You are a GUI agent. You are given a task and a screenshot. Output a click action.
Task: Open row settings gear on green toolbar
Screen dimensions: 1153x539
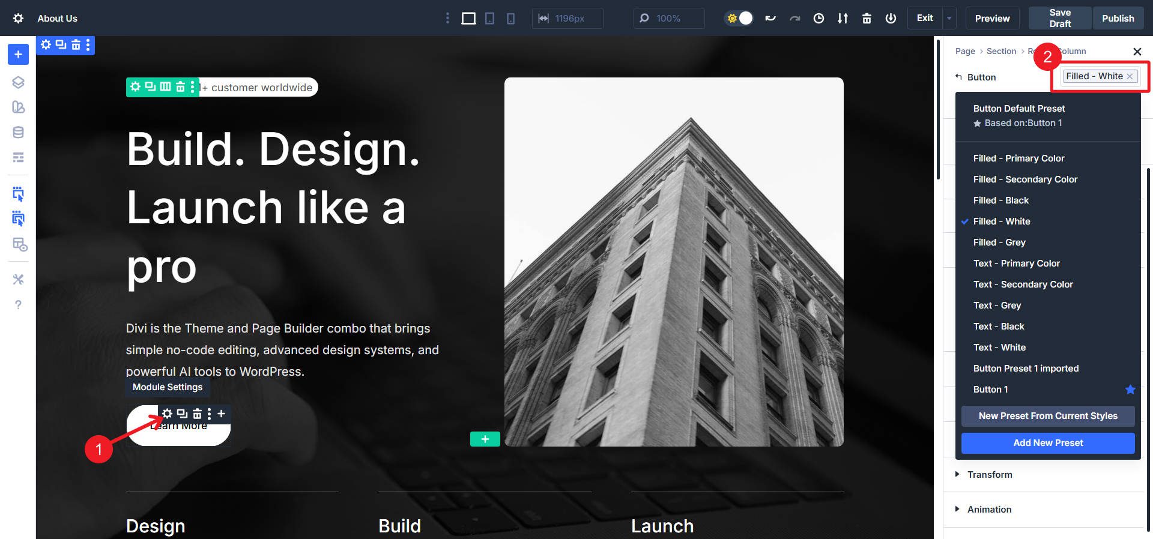(x=136, y=87)
